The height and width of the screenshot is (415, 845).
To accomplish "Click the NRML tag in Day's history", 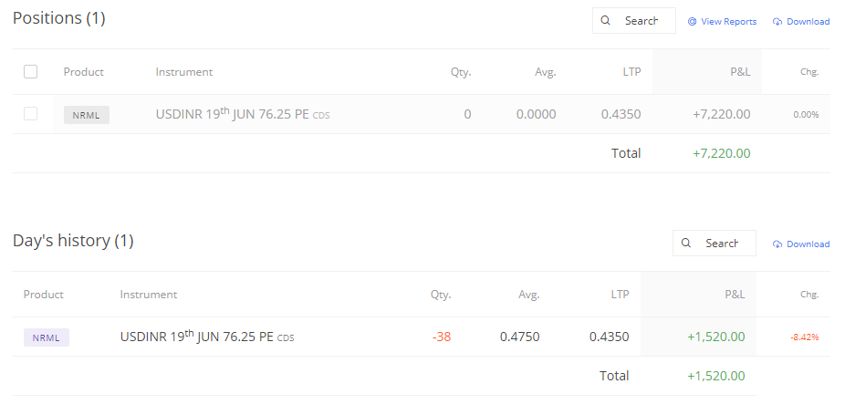I will pos(46,337).
